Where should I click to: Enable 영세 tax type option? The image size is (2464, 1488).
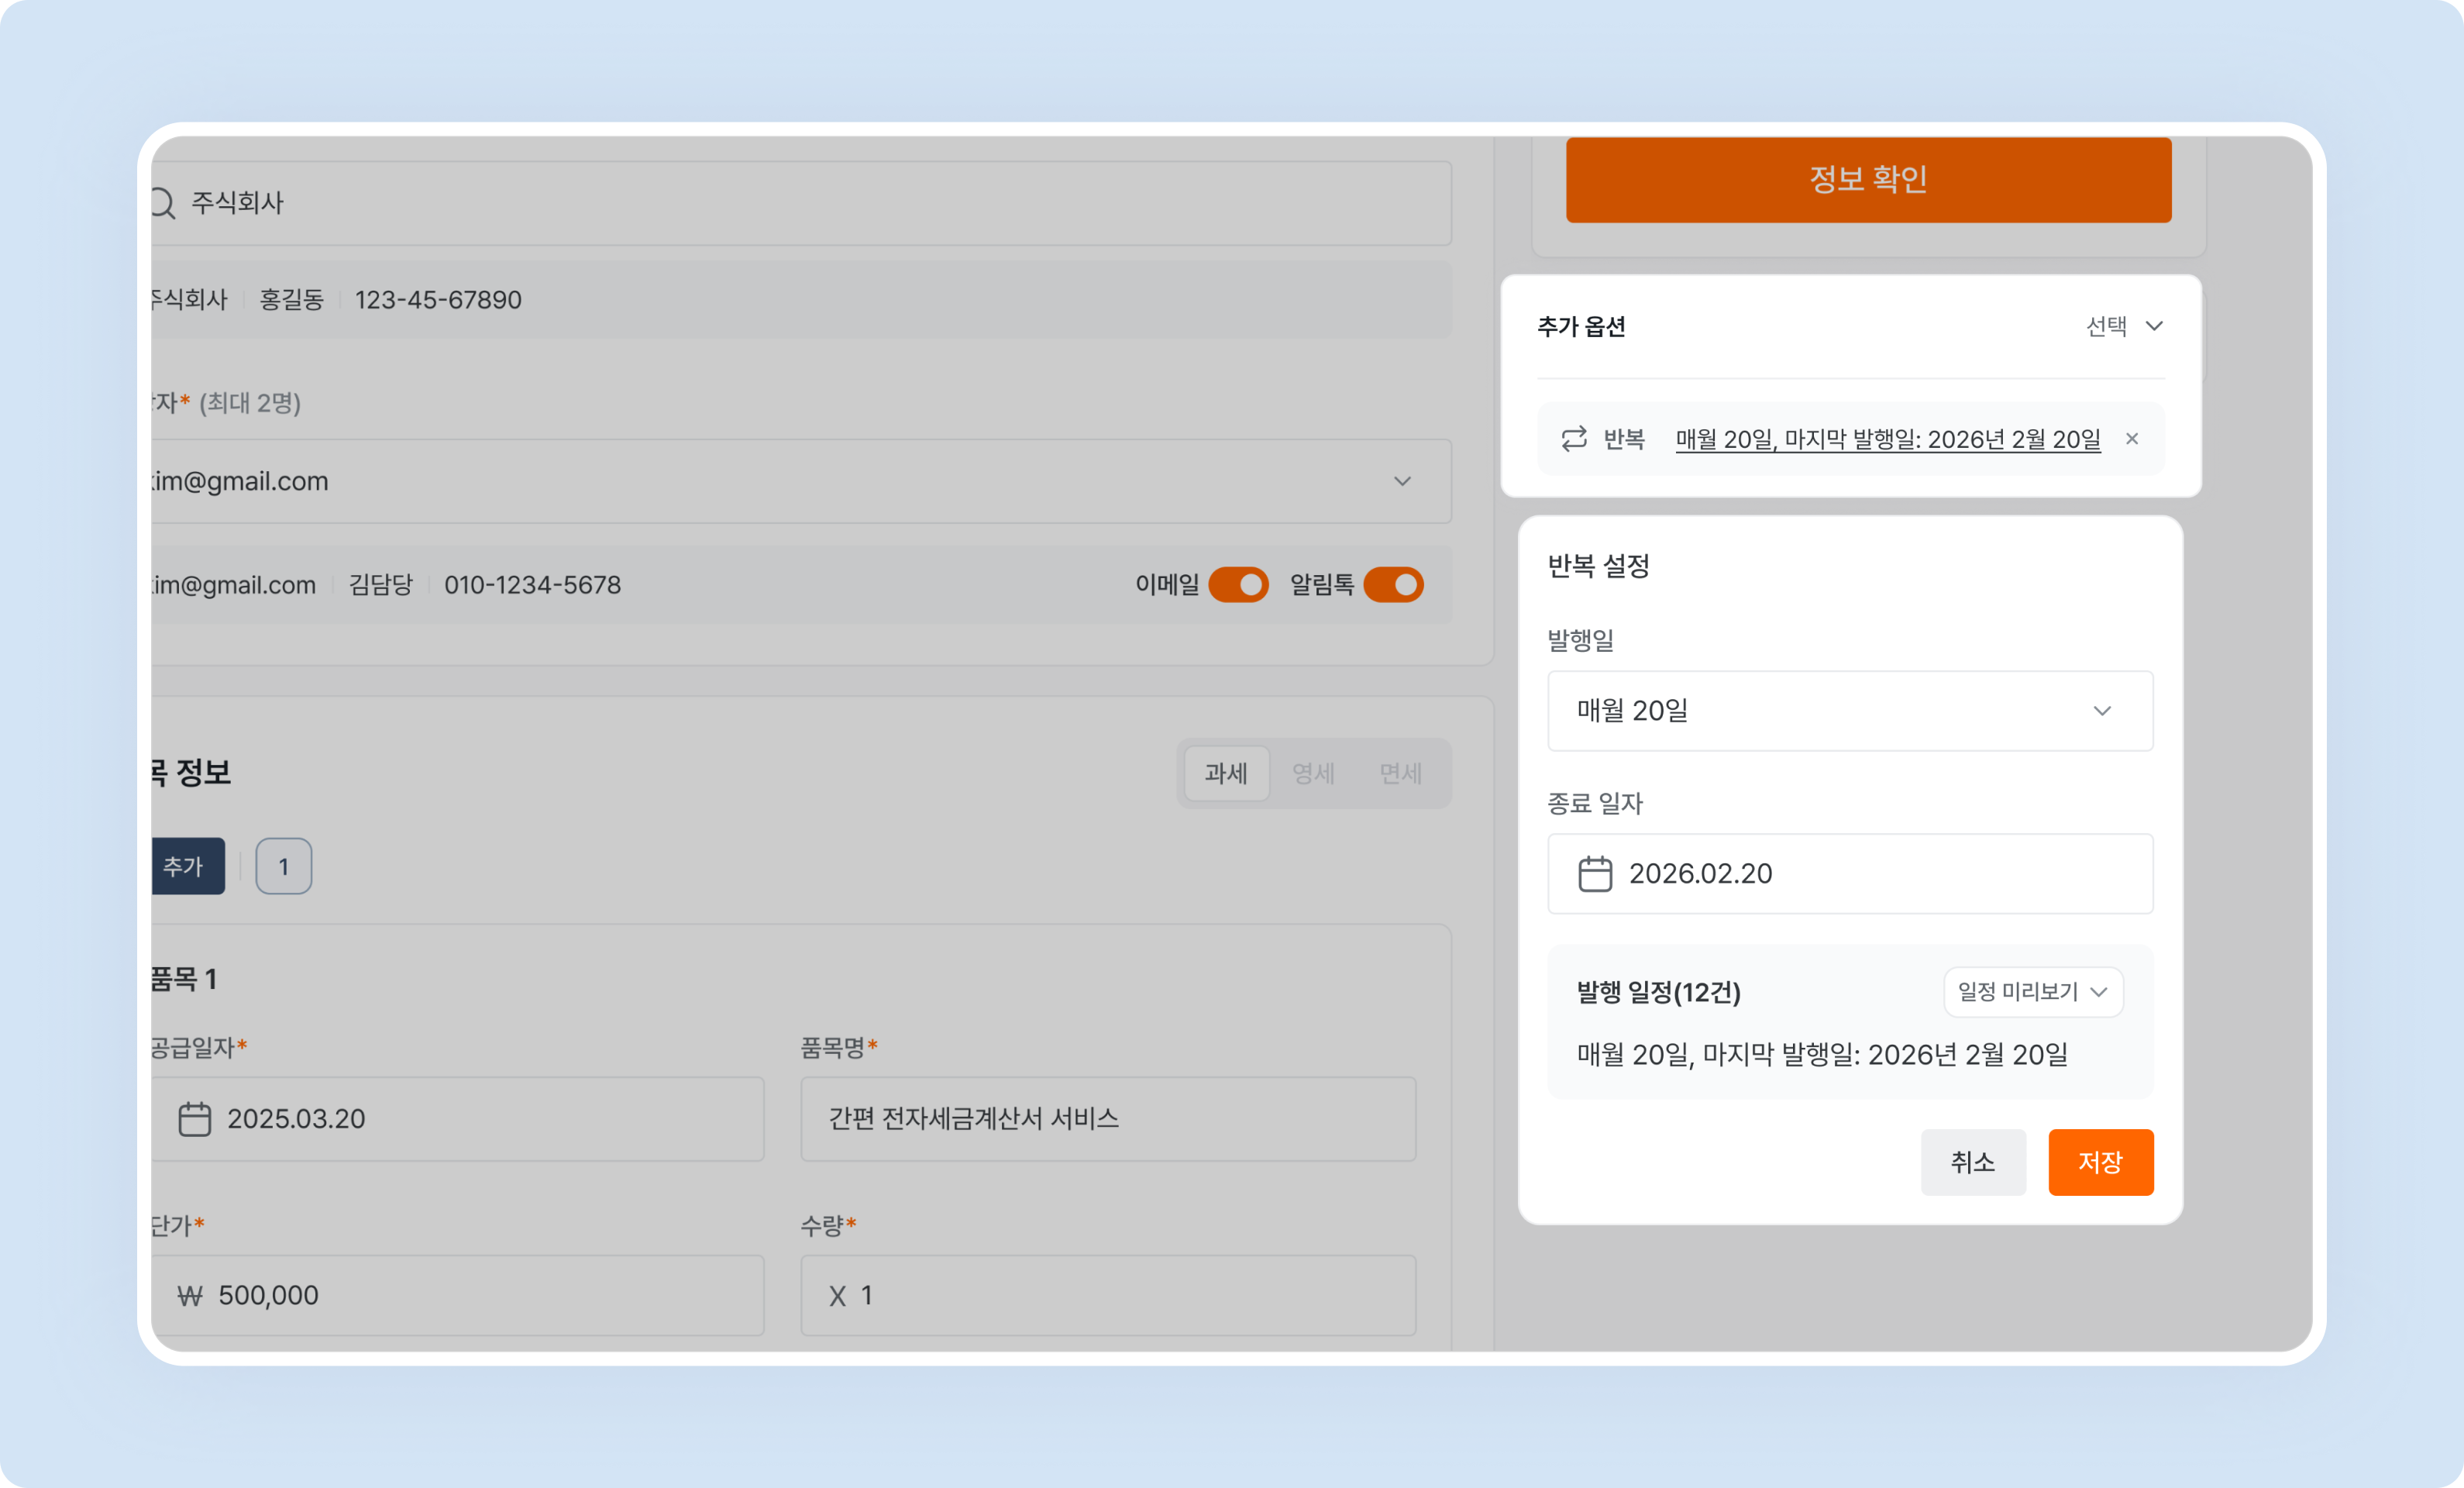pos(1313,773)
